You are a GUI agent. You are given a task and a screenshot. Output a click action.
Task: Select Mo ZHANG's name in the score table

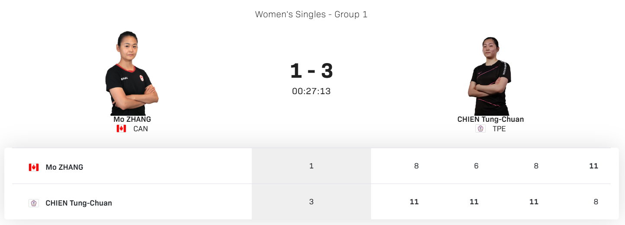[x=64, y=167]
